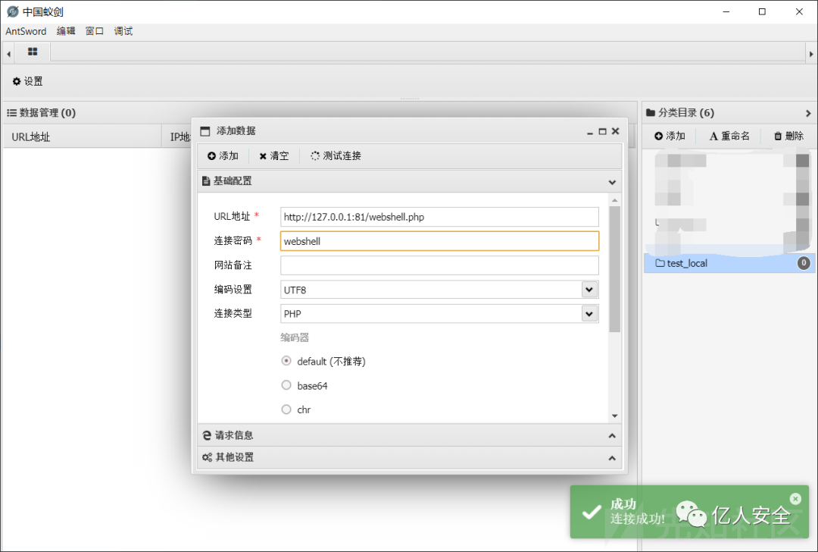Click the 数据管理 (0) panel header

coord(320,113)
